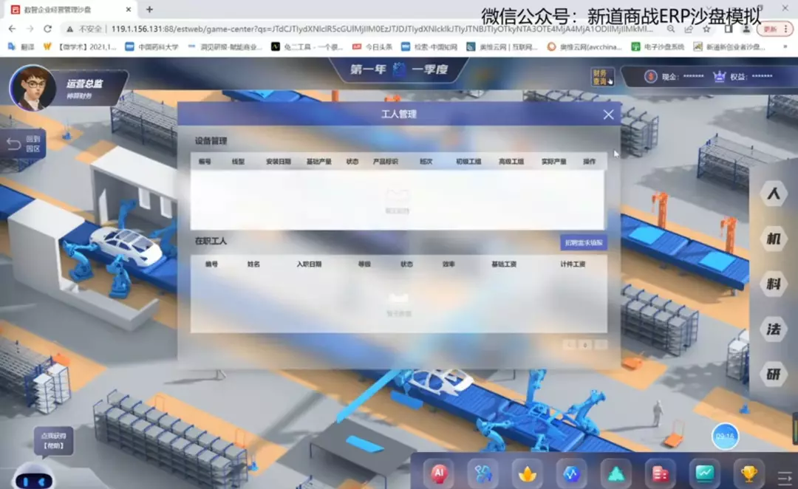Click the 实际产量 column header
798x489 pixels.
[x=553, y=161]
